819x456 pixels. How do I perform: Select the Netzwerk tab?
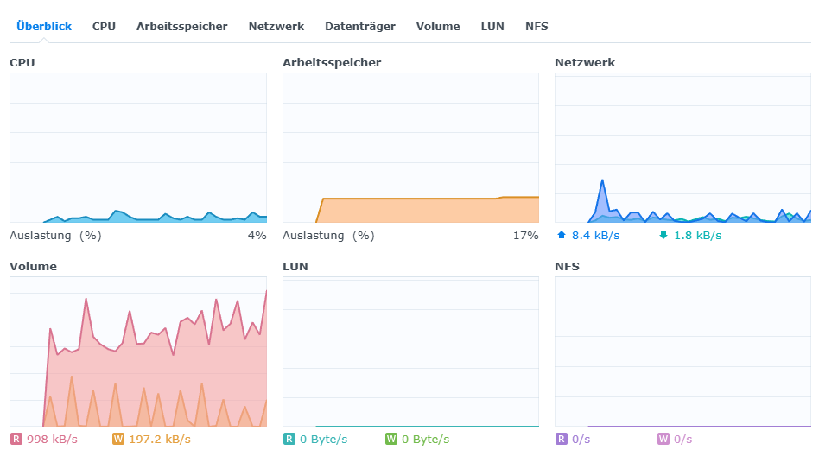pyautogui.click(x=276, y=26)
